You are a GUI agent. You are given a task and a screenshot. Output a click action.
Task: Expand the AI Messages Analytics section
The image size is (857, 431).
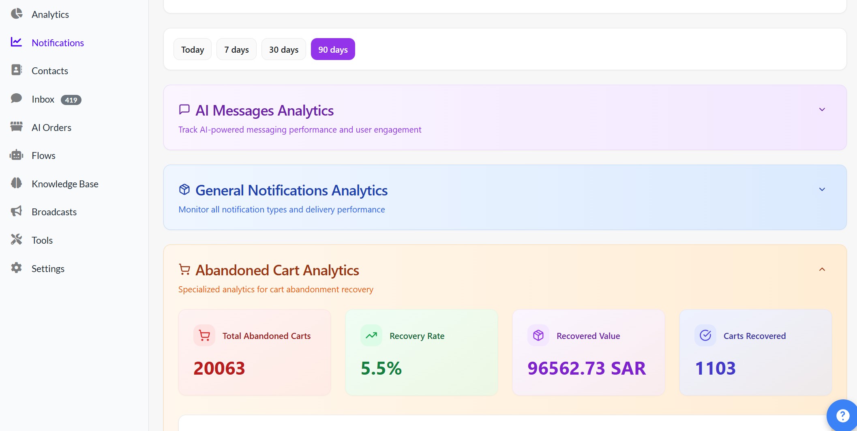822,109
